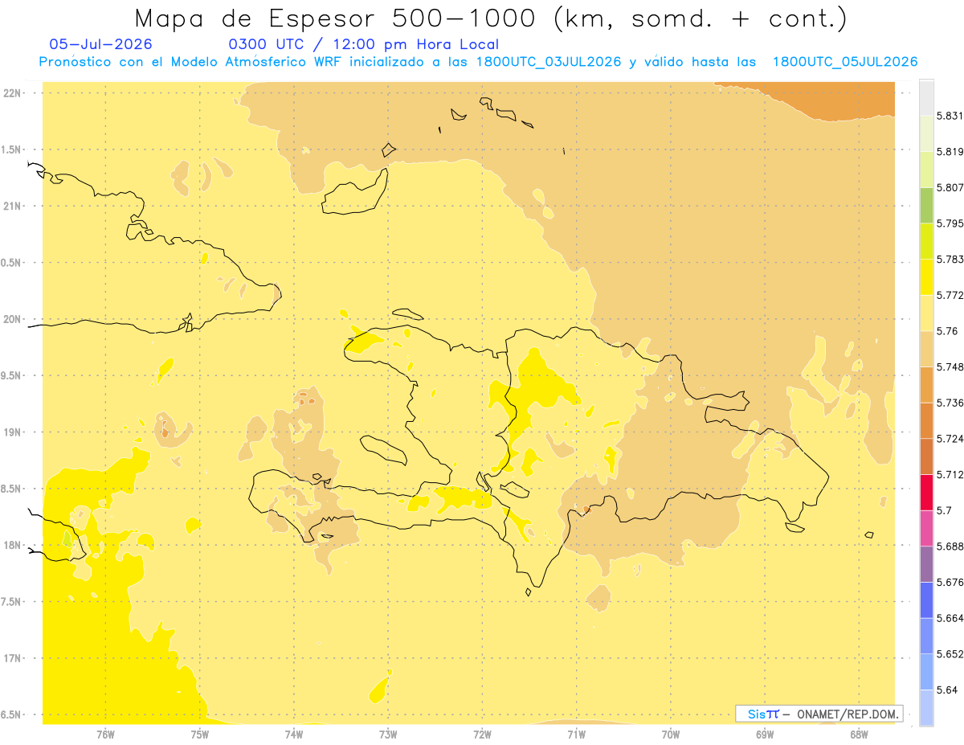Select the legend value "5.64"
The width and height of the screenshot is (964, 745).
click(946, 690)
